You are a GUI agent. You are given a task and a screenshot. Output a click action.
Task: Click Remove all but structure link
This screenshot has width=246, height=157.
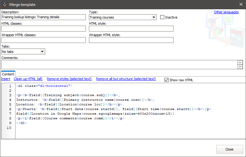[x=126, y=79]
